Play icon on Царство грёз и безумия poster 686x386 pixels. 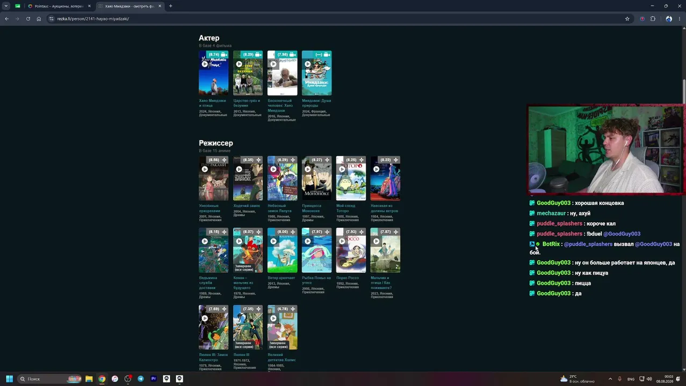(239, 64)
